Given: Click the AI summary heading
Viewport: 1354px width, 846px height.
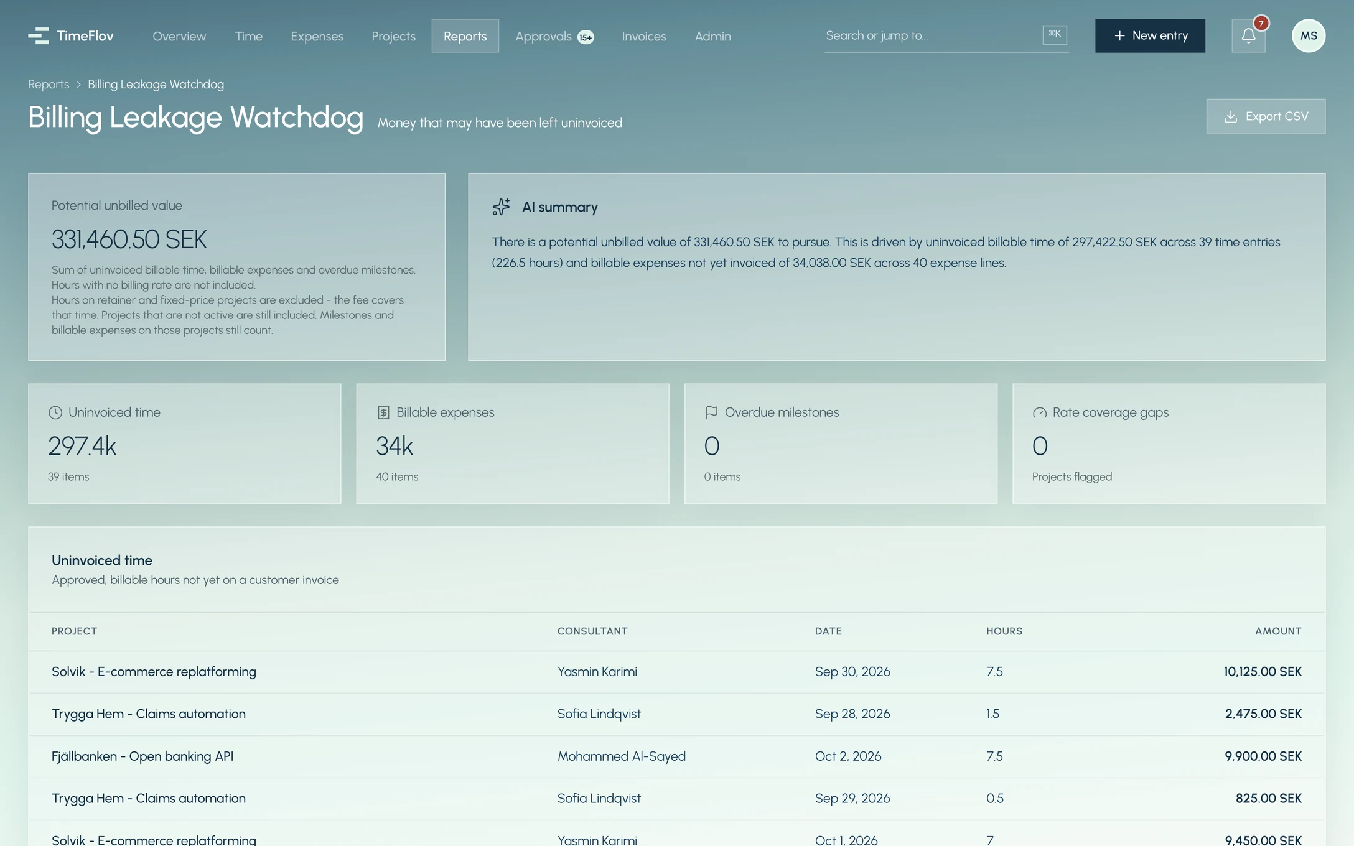Looking at the screenshot, I should click(560, 207).
